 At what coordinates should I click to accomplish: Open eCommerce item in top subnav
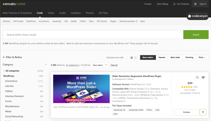tap(44, 21)
